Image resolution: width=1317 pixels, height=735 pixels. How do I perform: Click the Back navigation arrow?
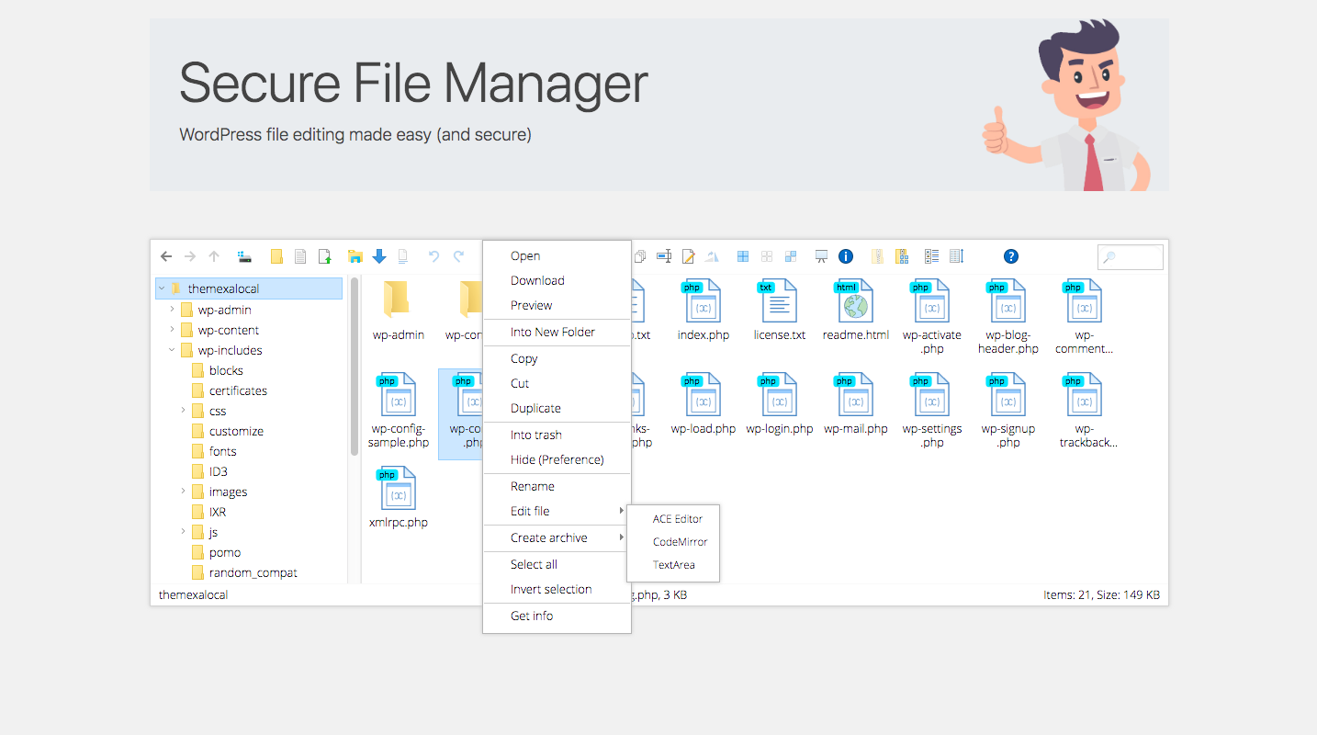click(x=166, y=256)
